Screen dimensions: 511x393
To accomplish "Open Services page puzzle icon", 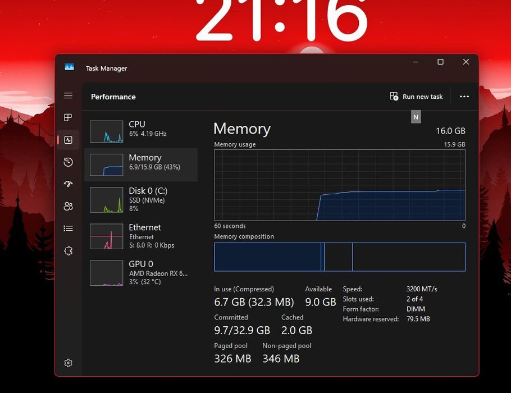I will (68, 251).
